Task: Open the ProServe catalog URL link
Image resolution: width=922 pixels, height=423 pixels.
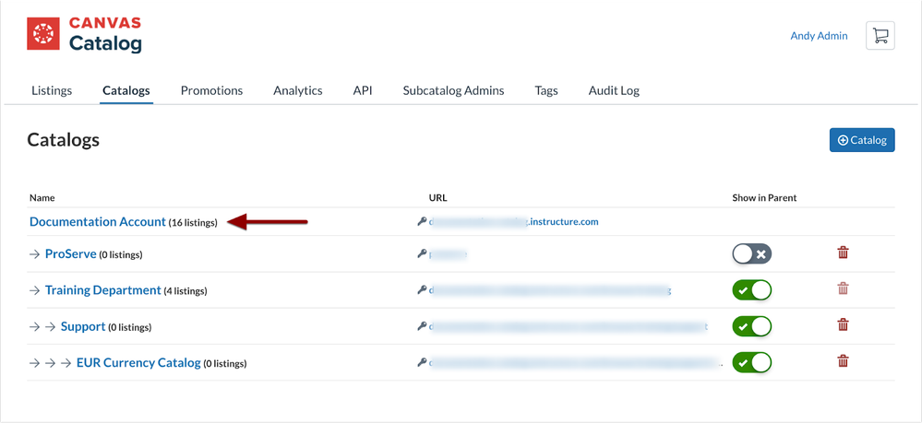Action: coord(448,254)
